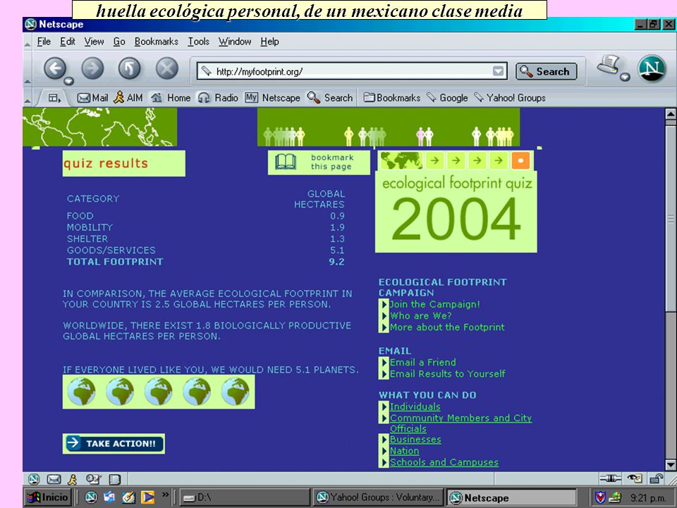Open the Bookmarks folder in personal toolbar
The width and height of the screenshot is (677, 508).
pos(392,98)
